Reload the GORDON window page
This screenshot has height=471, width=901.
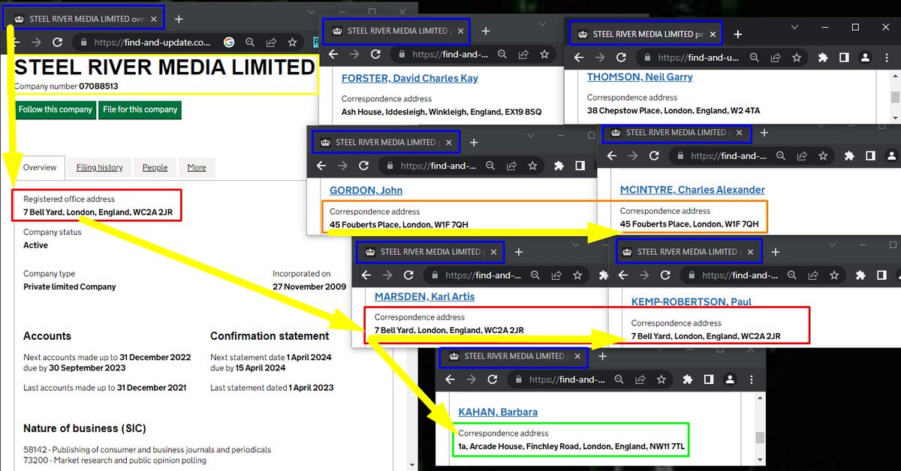[x=364, y=166]
